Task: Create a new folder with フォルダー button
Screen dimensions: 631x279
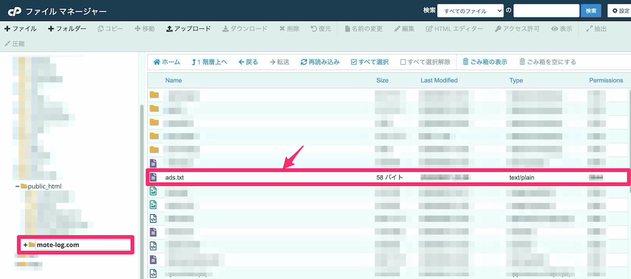Action: (67, 29)
